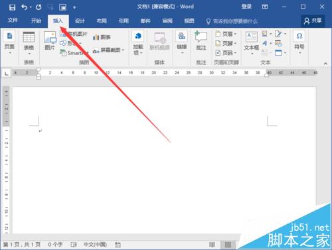Open the 符号 (Symbols) dropdown

[x=299, y=42]
